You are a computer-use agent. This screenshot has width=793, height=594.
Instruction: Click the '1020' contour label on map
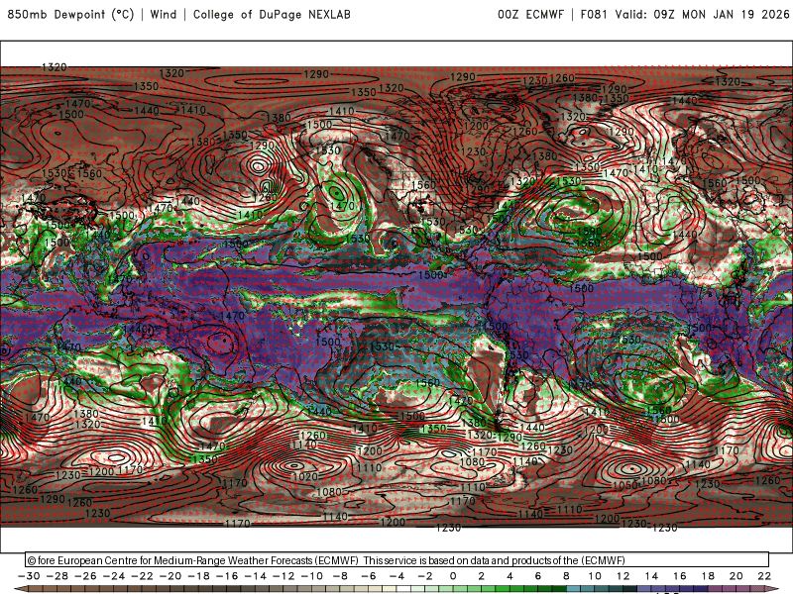(305, 476)
